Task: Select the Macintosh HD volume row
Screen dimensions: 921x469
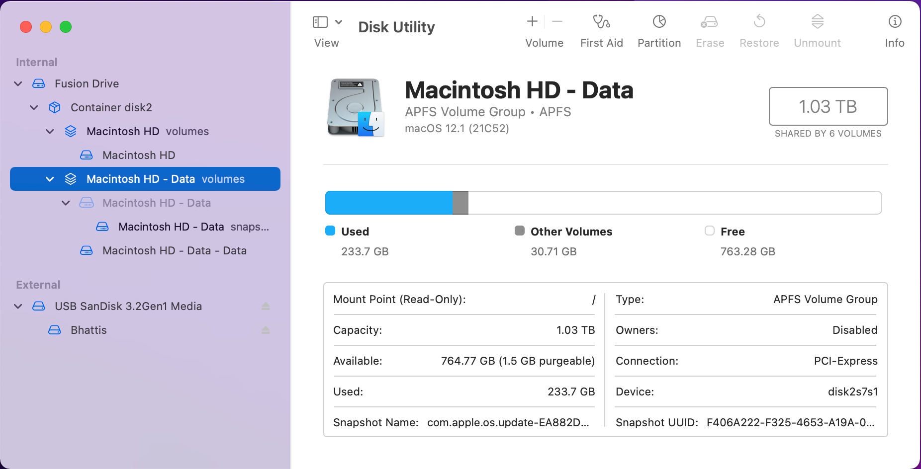Action: pyautogui.click(x=145, y=155)
